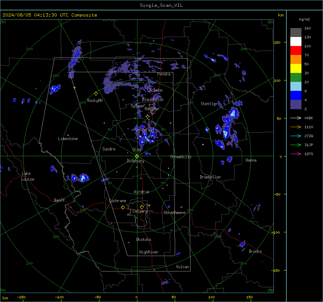Click the Single_Scan_VIL title text
The width and height of the screenshot is (323, 302).
(x=161, y=5)
